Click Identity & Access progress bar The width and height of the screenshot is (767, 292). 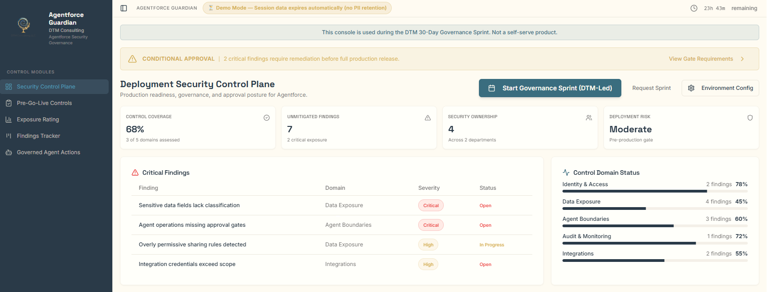point(655,191)
